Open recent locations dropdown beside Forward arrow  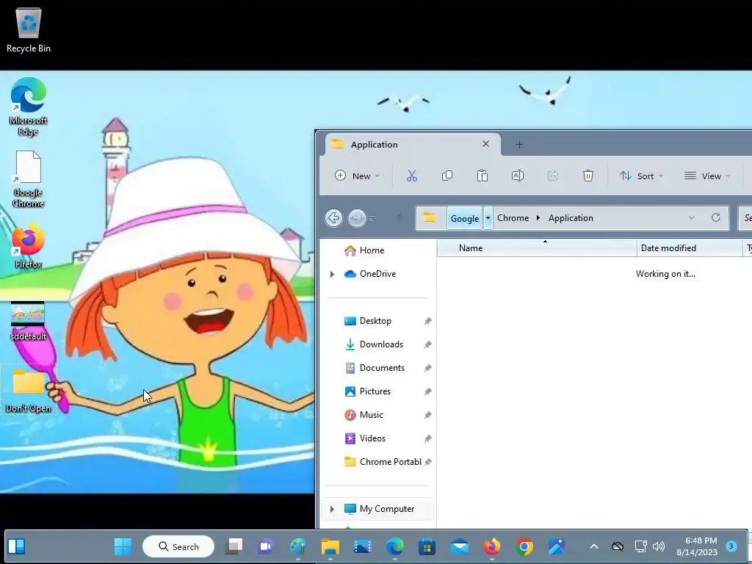point(372,218)
